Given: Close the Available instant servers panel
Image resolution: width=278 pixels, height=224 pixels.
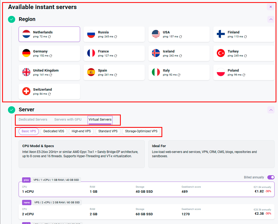Looking at the screenshot, I should (x=271, y=7).
